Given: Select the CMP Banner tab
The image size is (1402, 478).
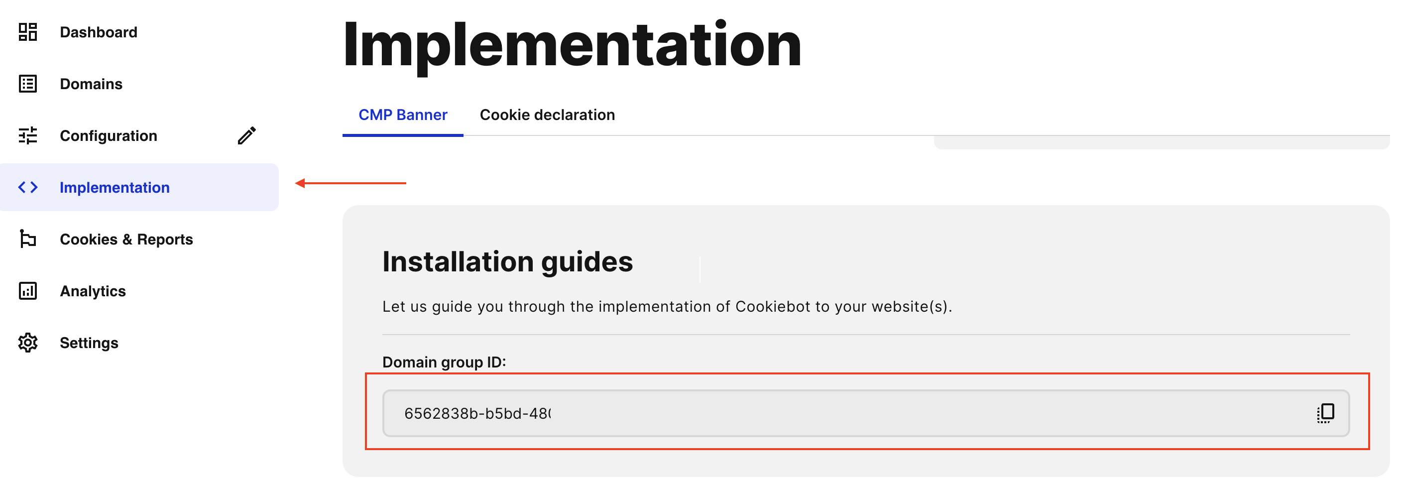Looking at the screenshot, I should 402,115.
